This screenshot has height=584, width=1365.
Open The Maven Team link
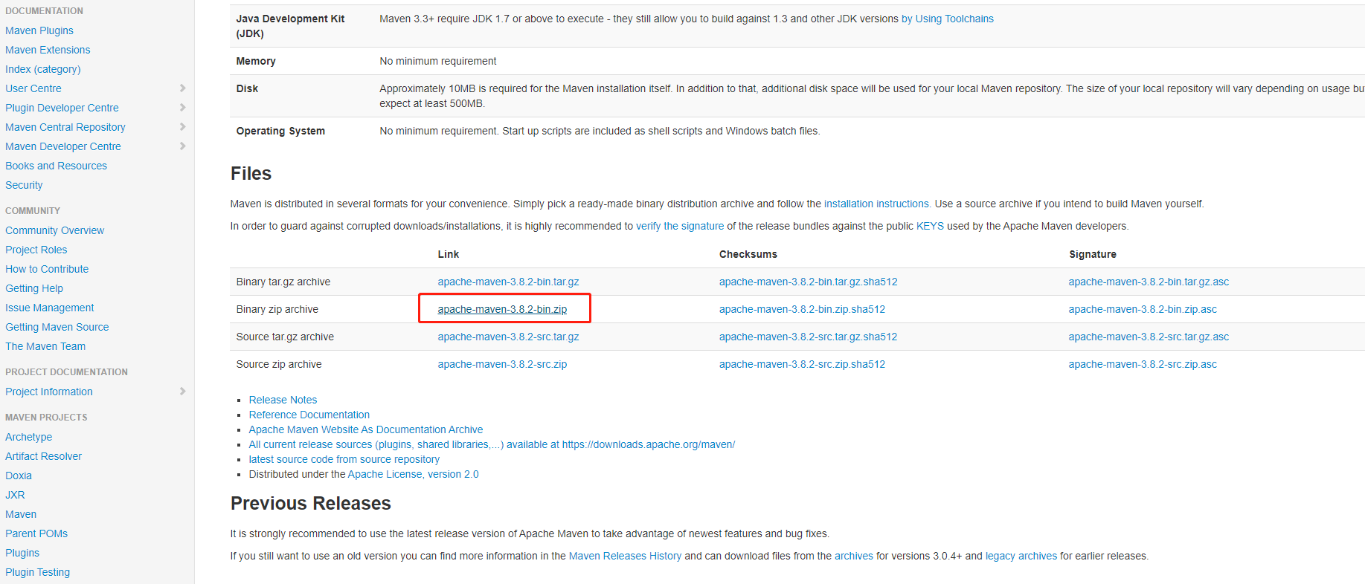[45, 346]
